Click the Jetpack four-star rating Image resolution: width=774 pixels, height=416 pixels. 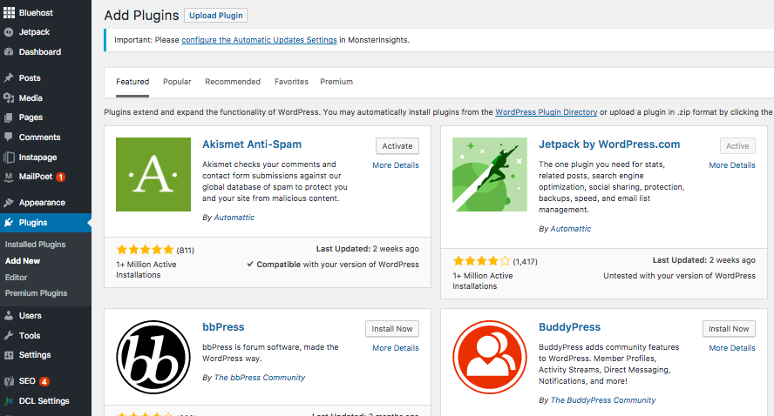[481, 261]
